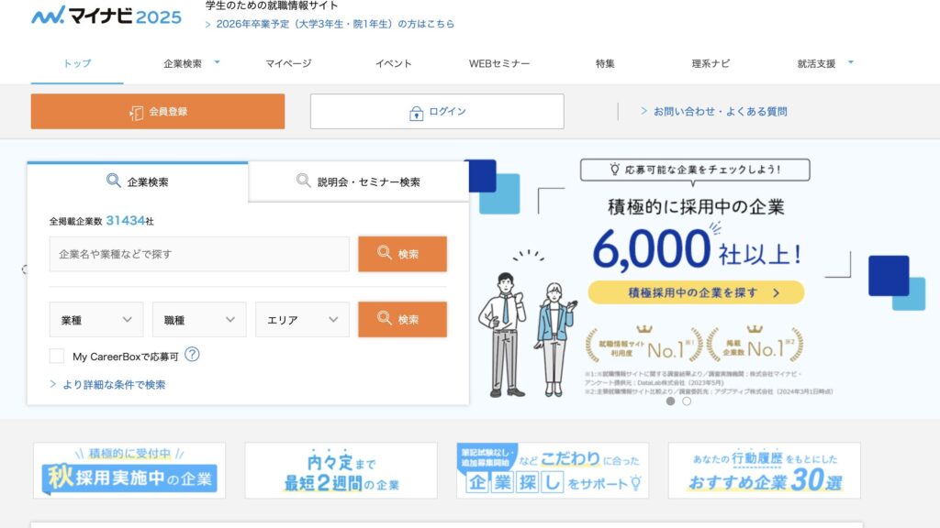Click the マイナビ2025 logo

(x=106, y=16)
